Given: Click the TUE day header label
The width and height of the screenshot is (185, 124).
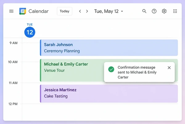Looking at the screenshot, I should [30, 25].
